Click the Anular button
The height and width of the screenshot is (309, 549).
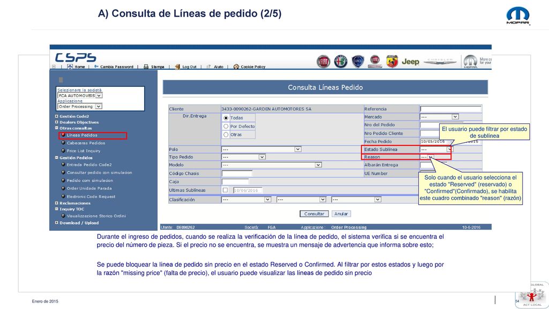(341, 214)
